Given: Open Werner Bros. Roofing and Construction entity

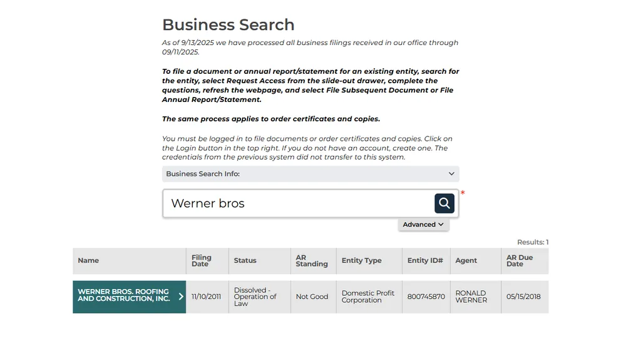Looking at the screenshot, I should point(123,295).
